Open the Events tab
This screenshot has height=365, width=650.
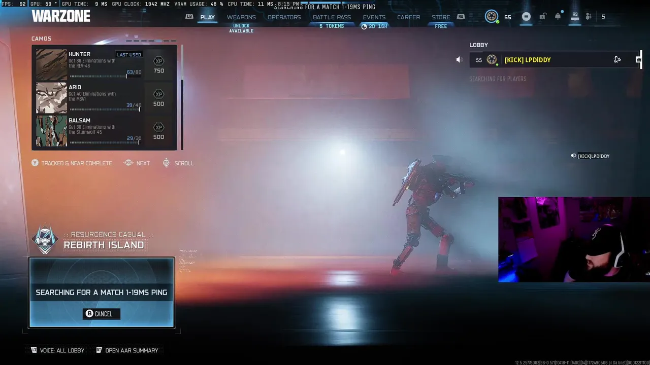tap(374, 17)
